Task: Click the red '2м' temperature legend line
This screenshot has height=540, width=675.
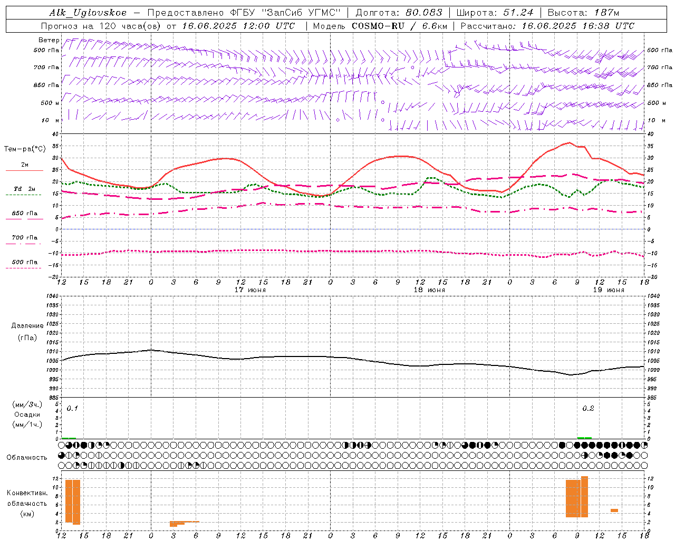Action: coord(24,170)
